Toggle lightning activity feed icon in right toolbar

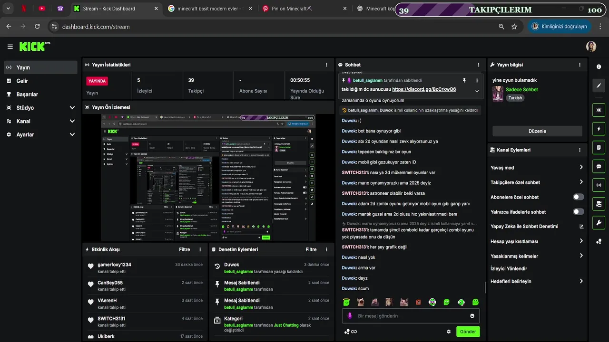pyautogui.click(x=599, y=129)
